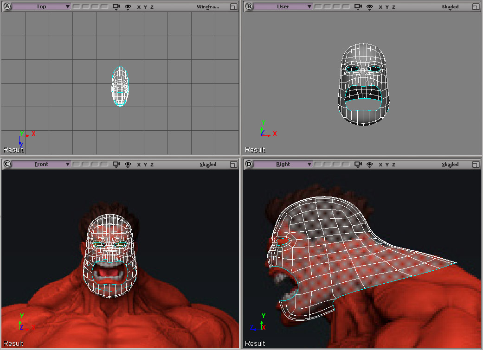Screen dimensions: 483x350
Task: Click the Z axis button in Right viewport
Action: click(393, 165)
